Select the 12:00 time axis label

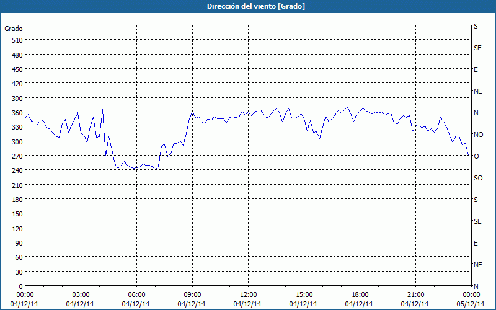[x=249, y=295]
